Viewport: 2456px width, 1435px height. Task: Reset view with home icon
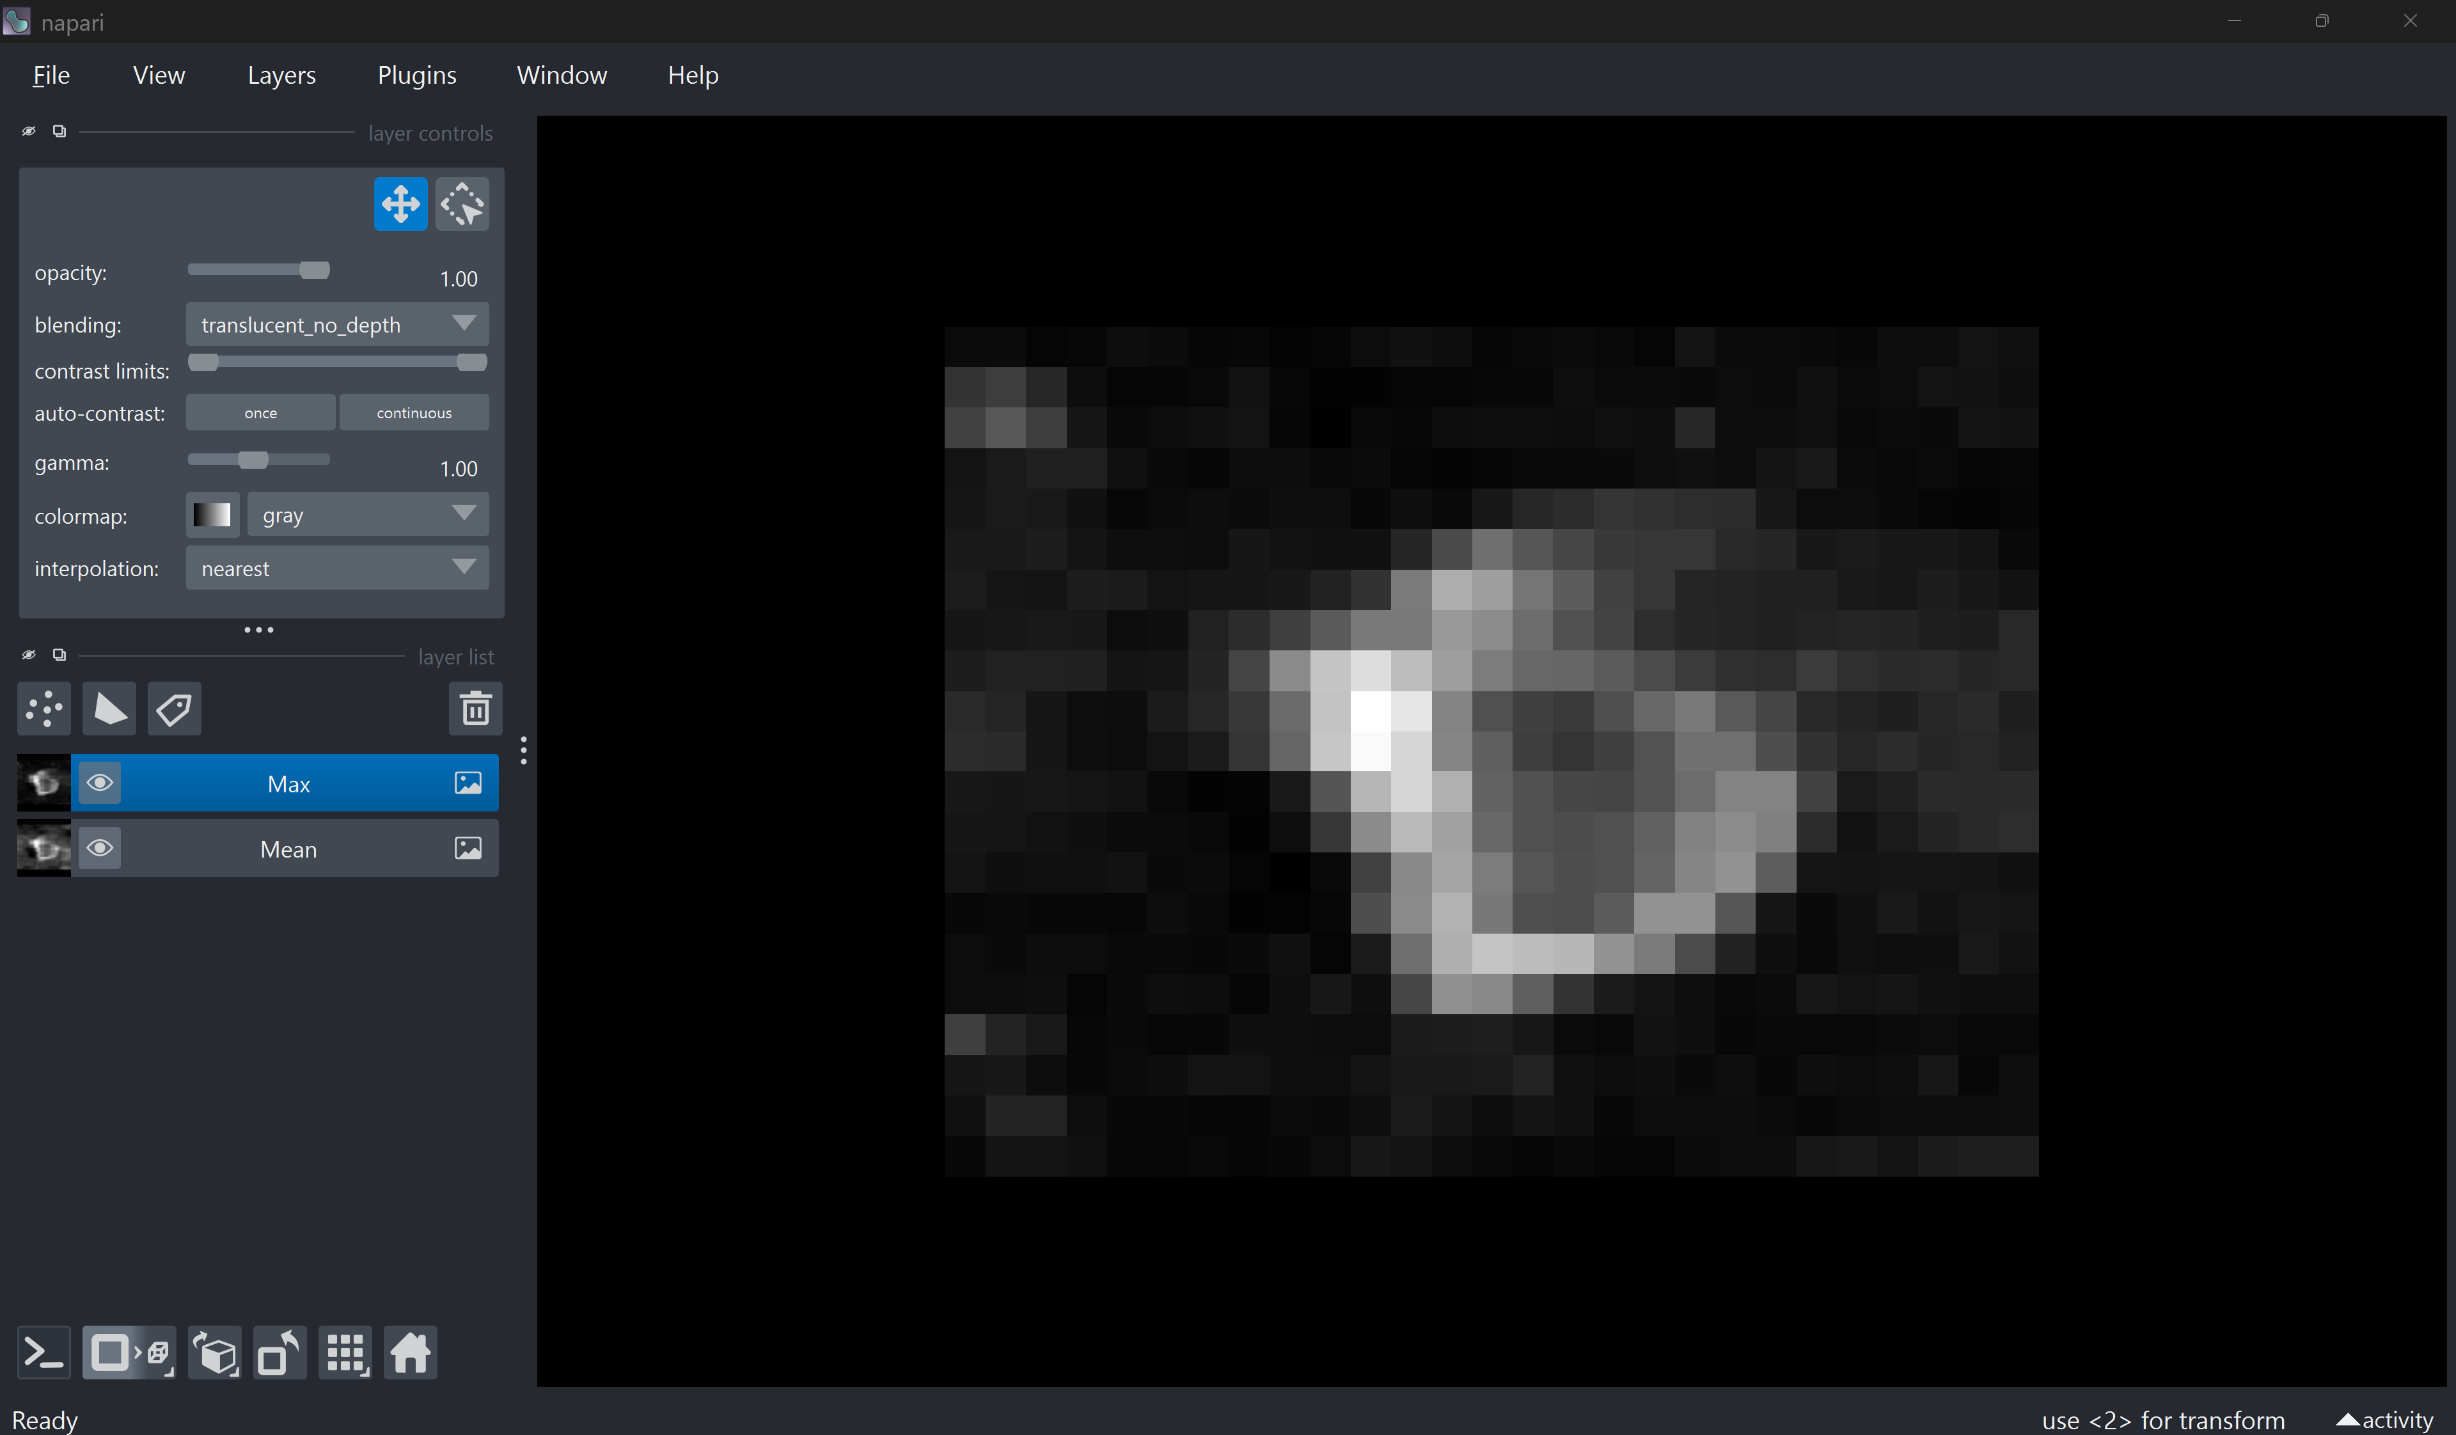point(411,1353)
